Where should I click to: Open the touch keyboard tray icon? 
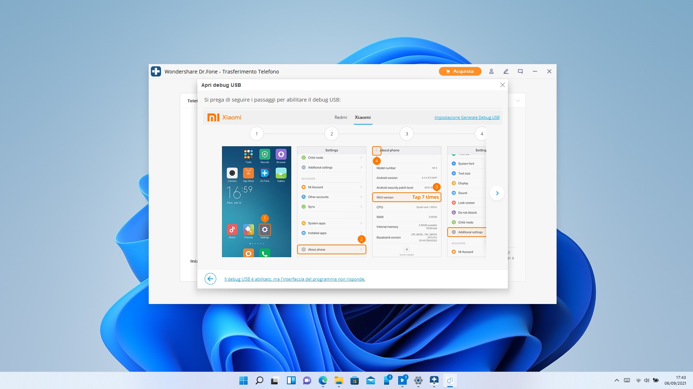coord(627,380)
